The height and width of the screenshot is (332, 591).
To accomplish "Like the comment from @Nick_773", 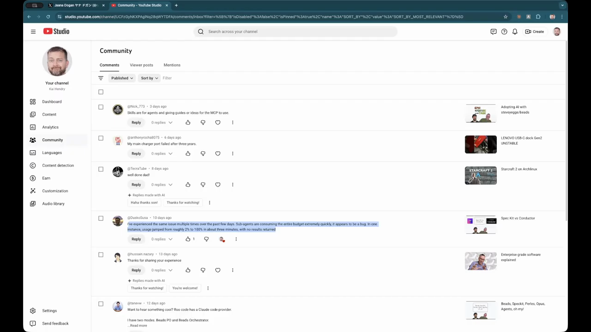I will pyautogui.click(x=188, y=123).
